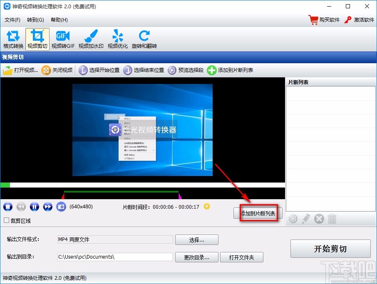Click toolbar 添加到片断列表 with green plus
Viewport: 377px width, 284px height.
pos(230,70)
